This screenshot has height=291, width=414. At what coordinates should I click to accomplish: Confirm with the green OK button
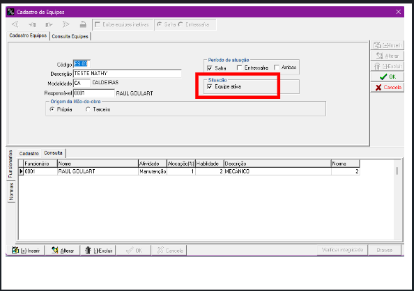pyautogui.click(x=388, y=77)
